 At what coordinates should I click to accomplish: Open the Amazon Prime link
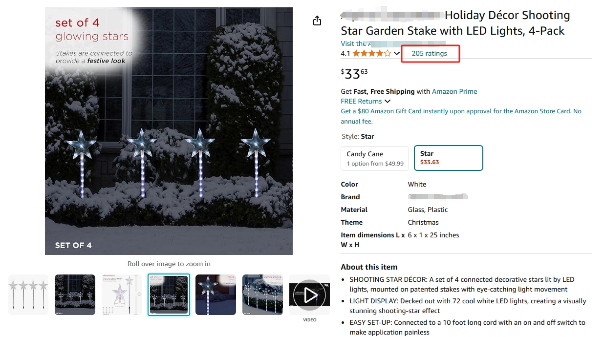[454, 91]
